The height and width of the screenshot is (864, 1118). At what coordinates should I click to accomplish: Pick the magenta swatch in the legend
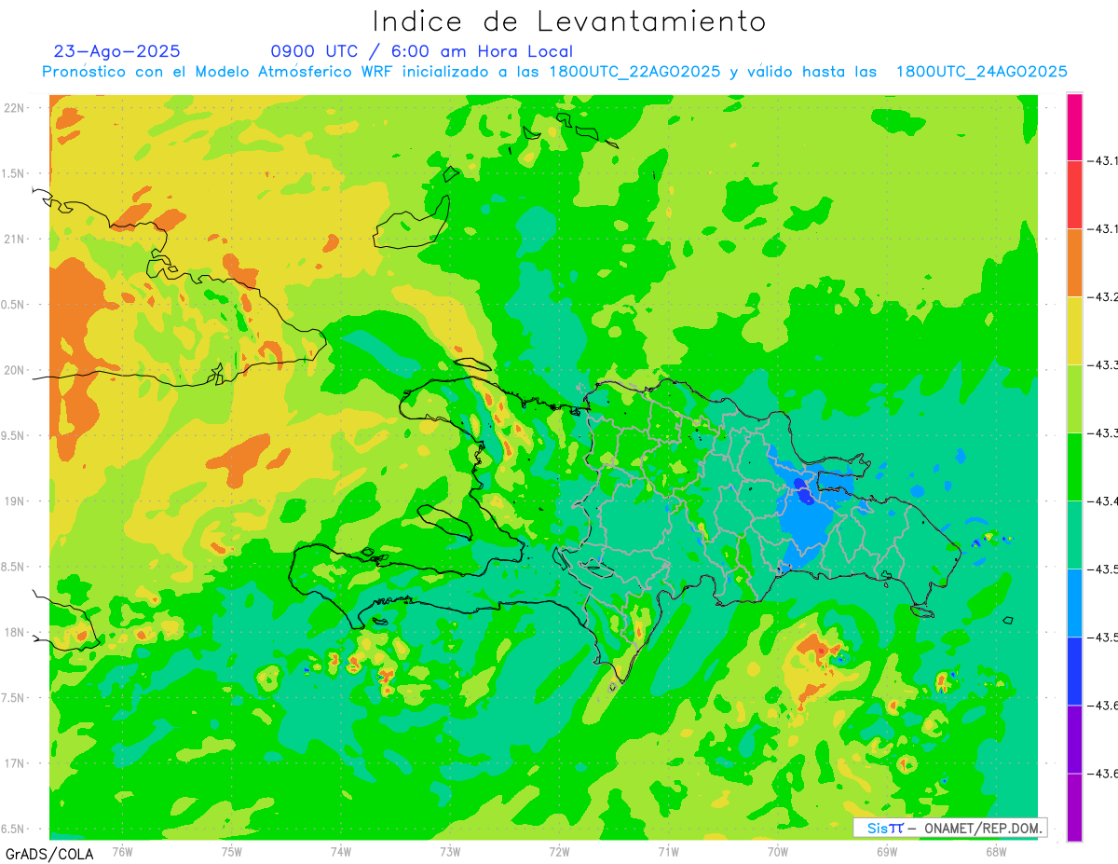pos(1074,127)
